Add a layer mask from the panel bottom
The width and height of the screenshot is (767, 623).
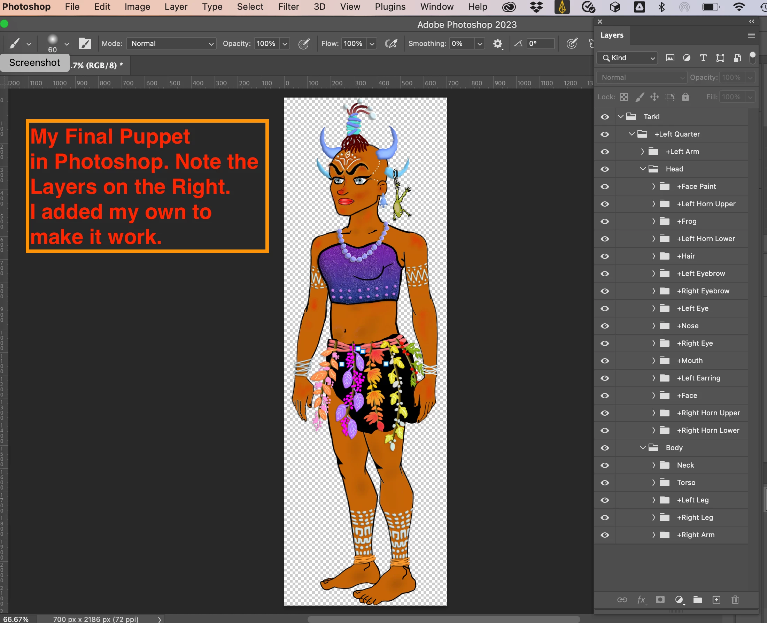660,600
